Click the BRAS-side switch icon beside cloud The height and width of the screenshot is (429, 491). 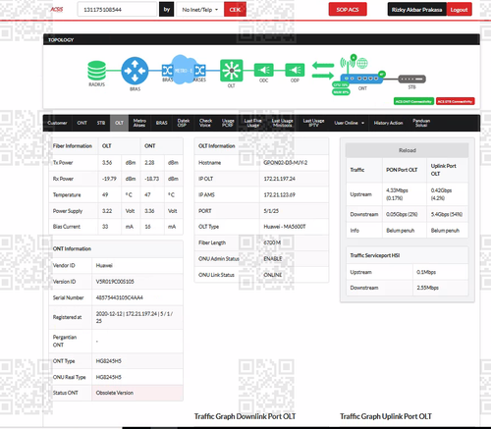(x=167, y=71)
